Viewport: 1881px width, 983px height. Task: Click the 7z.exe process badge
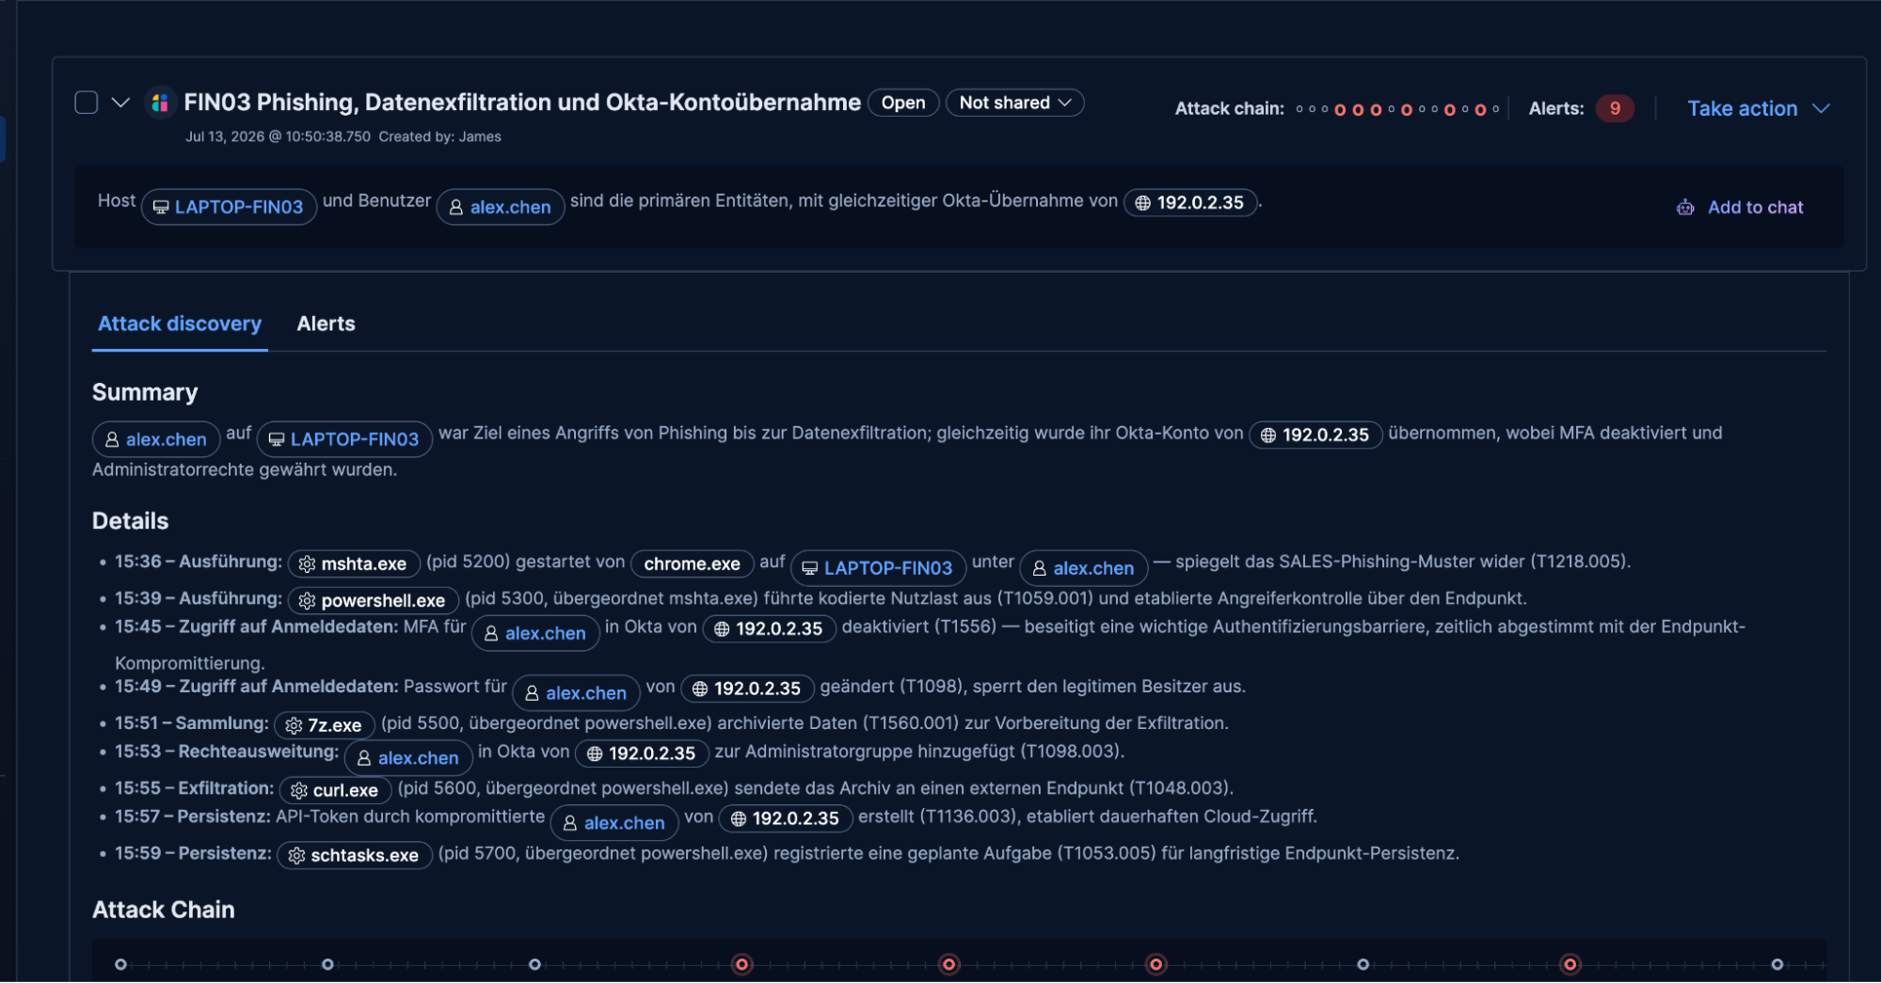(325, 725)
